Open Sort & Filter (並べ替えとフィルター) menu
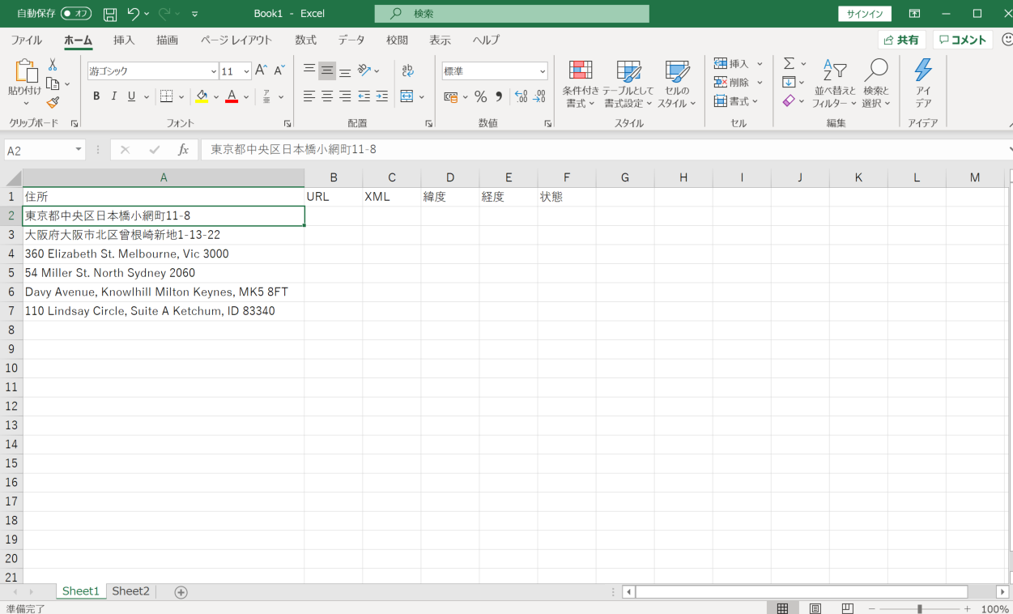Screen dimensions: 1013x614 click(x=834, y=84)
